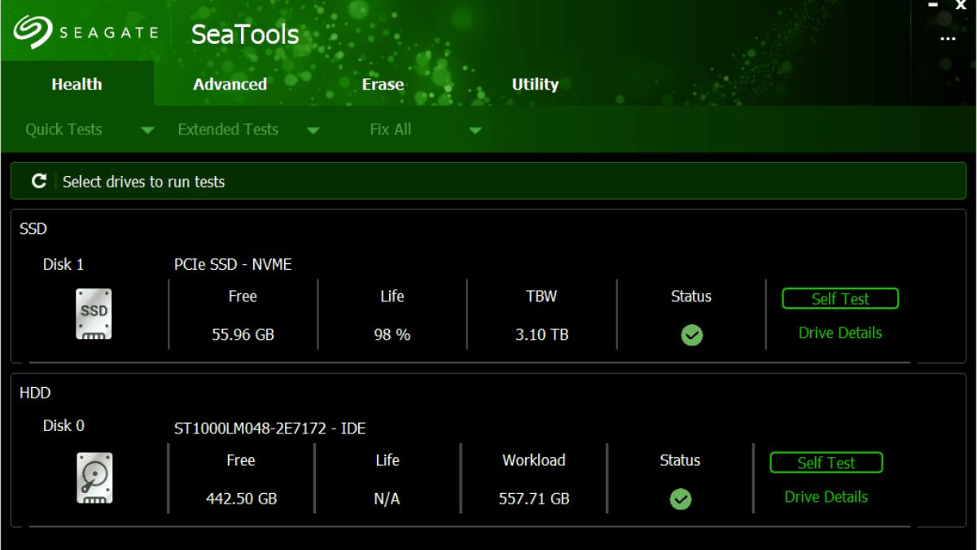This screenshot has width=977, height=550.
Task: Open the three-dots more options menu
Action: pyautogui.click(x=948, y=38)
